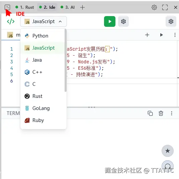Viewport: 179px width, 179px height.
Task: Click the headset support floating button
Action: [168, 166]
